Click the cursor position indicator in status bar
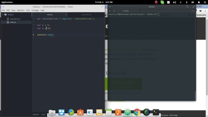 point(43,114)
